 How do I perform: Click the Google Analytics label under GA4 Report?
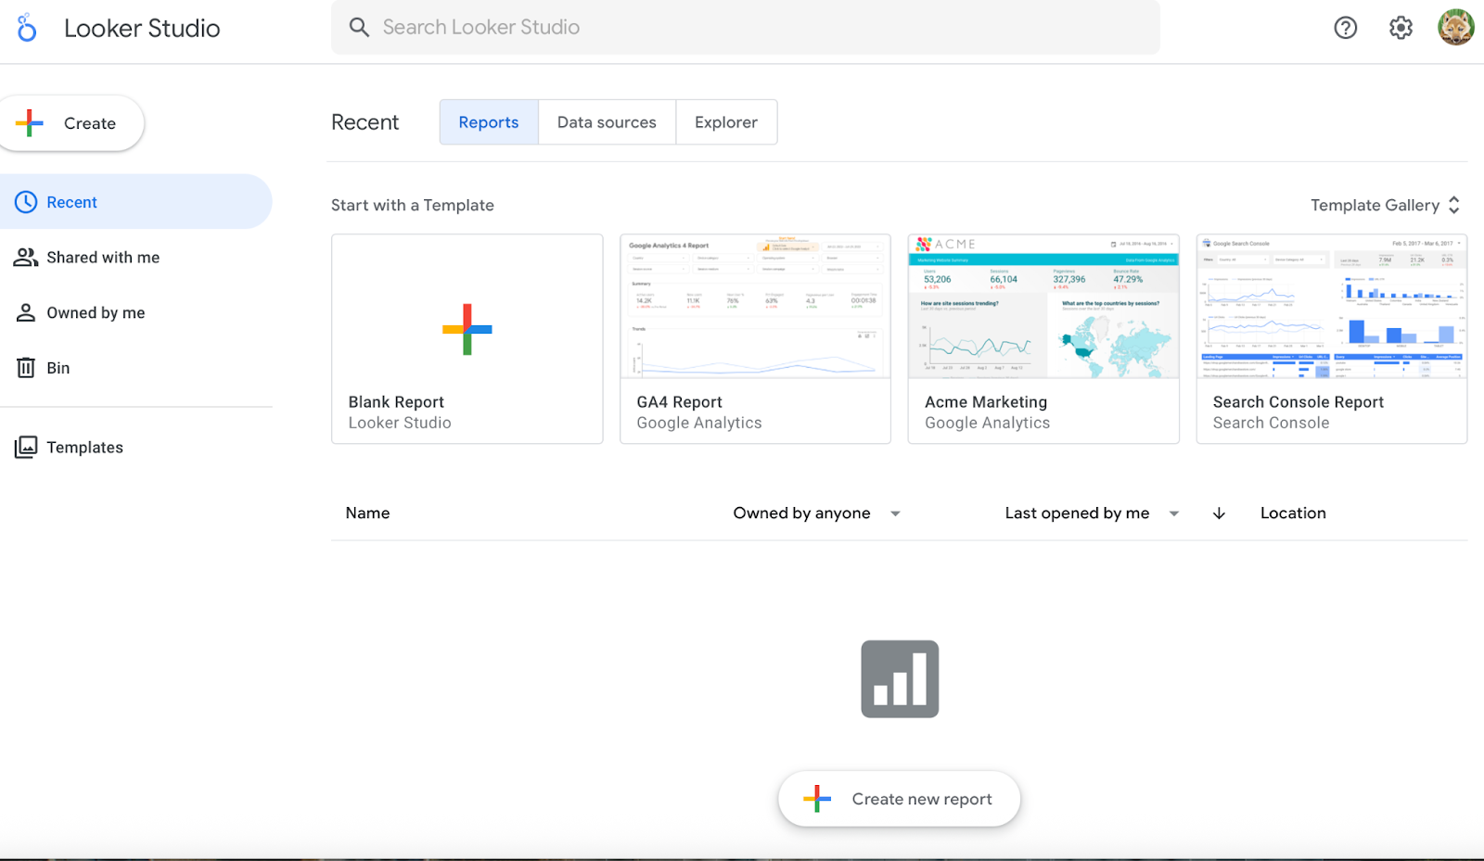[x=699, y=423]
